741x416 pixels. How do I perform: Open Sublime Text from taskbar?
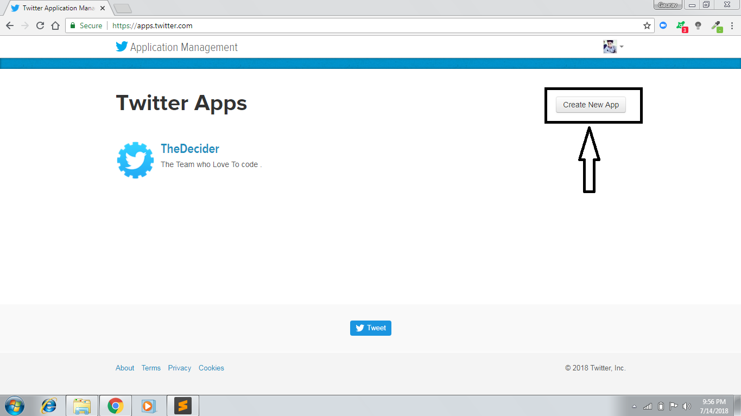pos(183,406)
